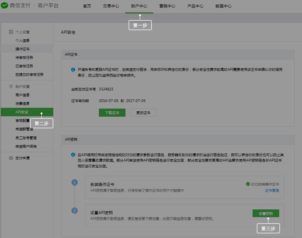This screenshot has height=238, width=302.
Task: Go to the 营销中心 tab
Action: click(x=167, y=6)
